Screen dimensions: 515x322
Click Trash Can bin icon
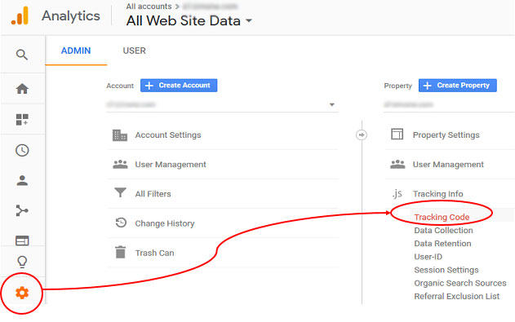[x=121, y=252]
